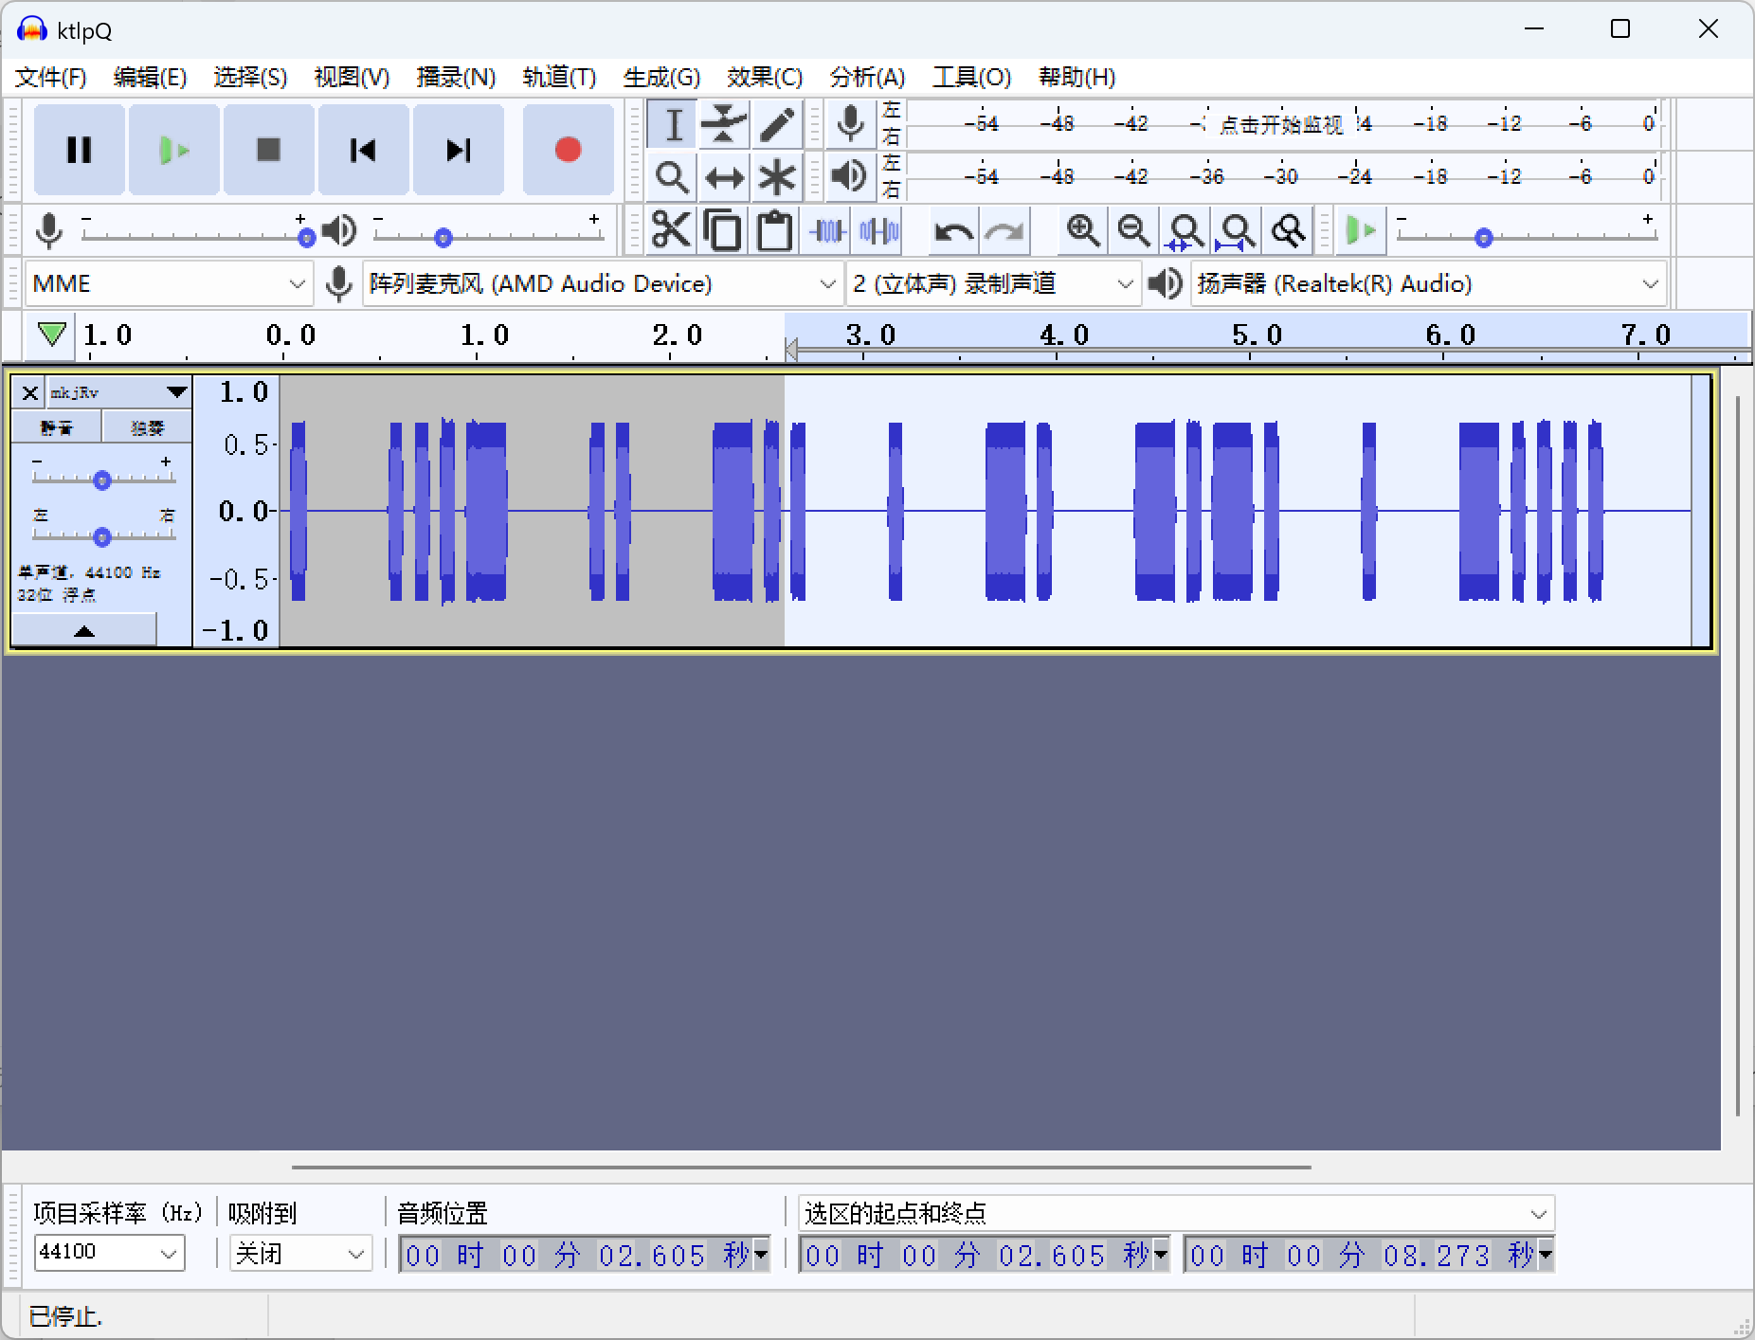Select the I-beam Selection tool
Viewport: 1755px width, 1340px height.
tap(673, 124)
